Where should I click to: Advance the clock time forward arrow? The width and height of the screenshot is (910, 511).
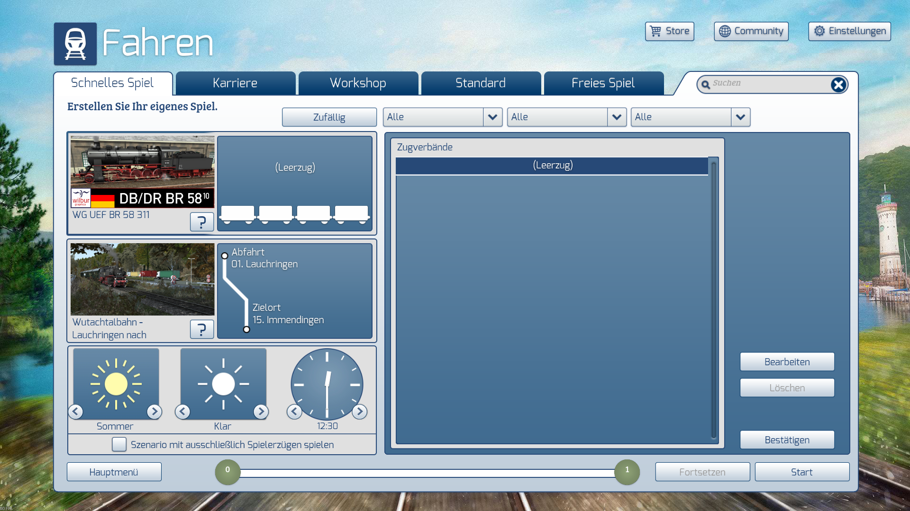coord(360,412)
